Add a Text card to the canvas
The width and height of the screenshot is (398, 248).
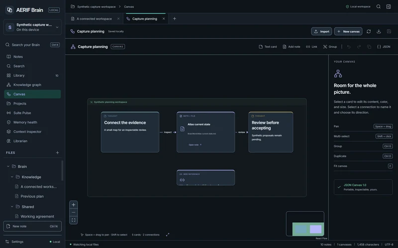click(268, 47)
